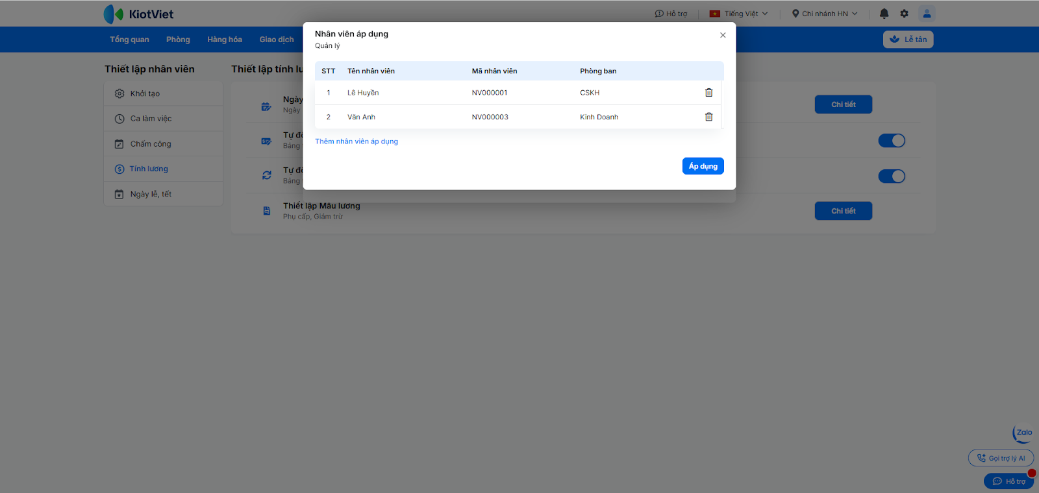Open the user account avatar
This screenshot has width=1039, height=493.
click(x=927, y=14)
